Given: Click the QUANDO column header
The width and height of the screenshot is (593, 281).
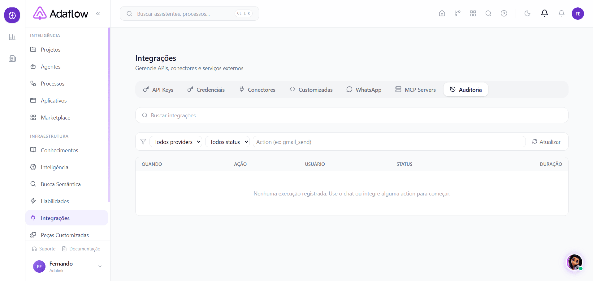Looking at the screenshot, I should [152, 164].
